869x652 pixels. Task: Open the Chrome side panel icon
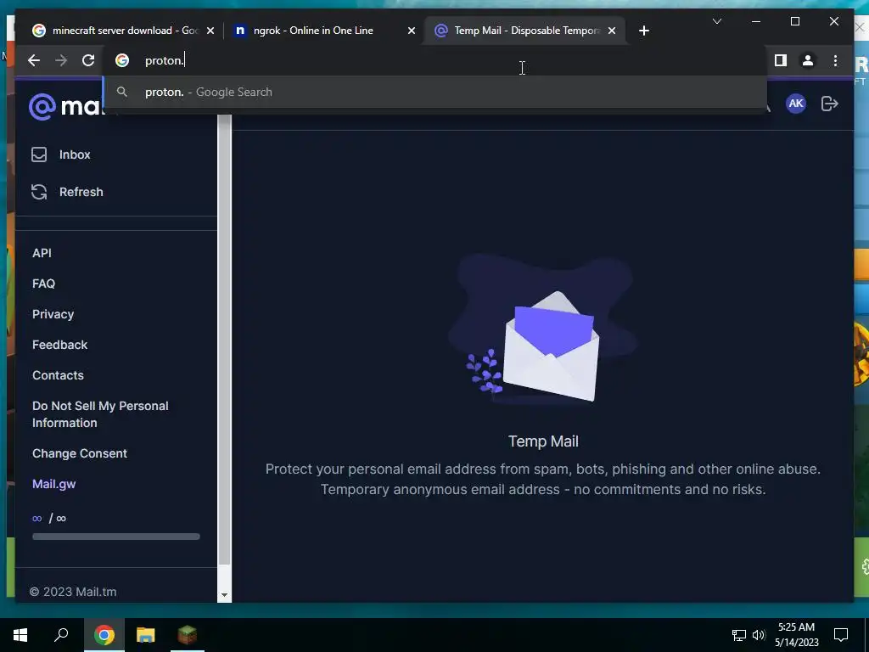[781, 60]
